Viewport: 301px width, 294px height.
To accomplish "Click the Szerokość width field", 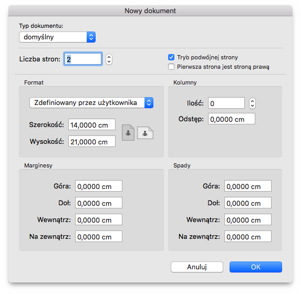I will point(92,125).
